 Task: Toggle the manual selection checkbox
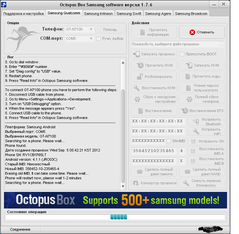[x=99, y=38]
